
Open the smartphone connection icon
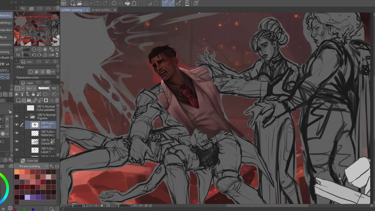point(187,3)
